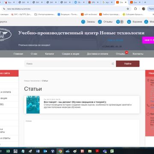
Task: Open the Teams icon in taskbar
Action: coord(105,151)
